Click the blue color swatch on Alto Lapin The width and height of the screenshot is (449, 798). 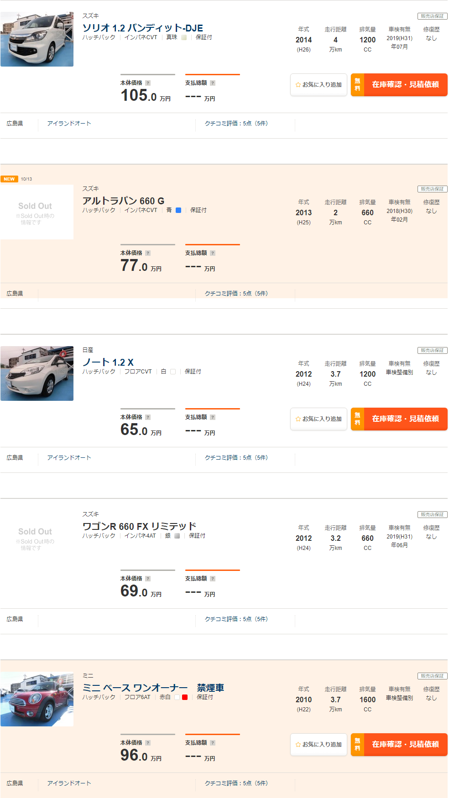[x=178, y=210]
